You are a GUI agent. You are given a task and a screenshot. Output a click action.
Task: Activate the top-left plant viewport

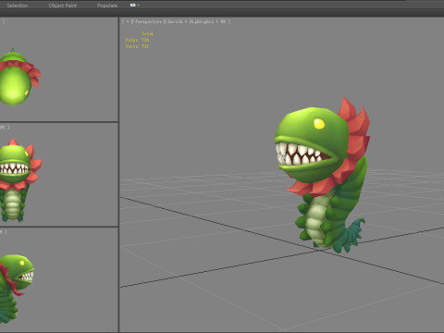[x=59, y=69]
